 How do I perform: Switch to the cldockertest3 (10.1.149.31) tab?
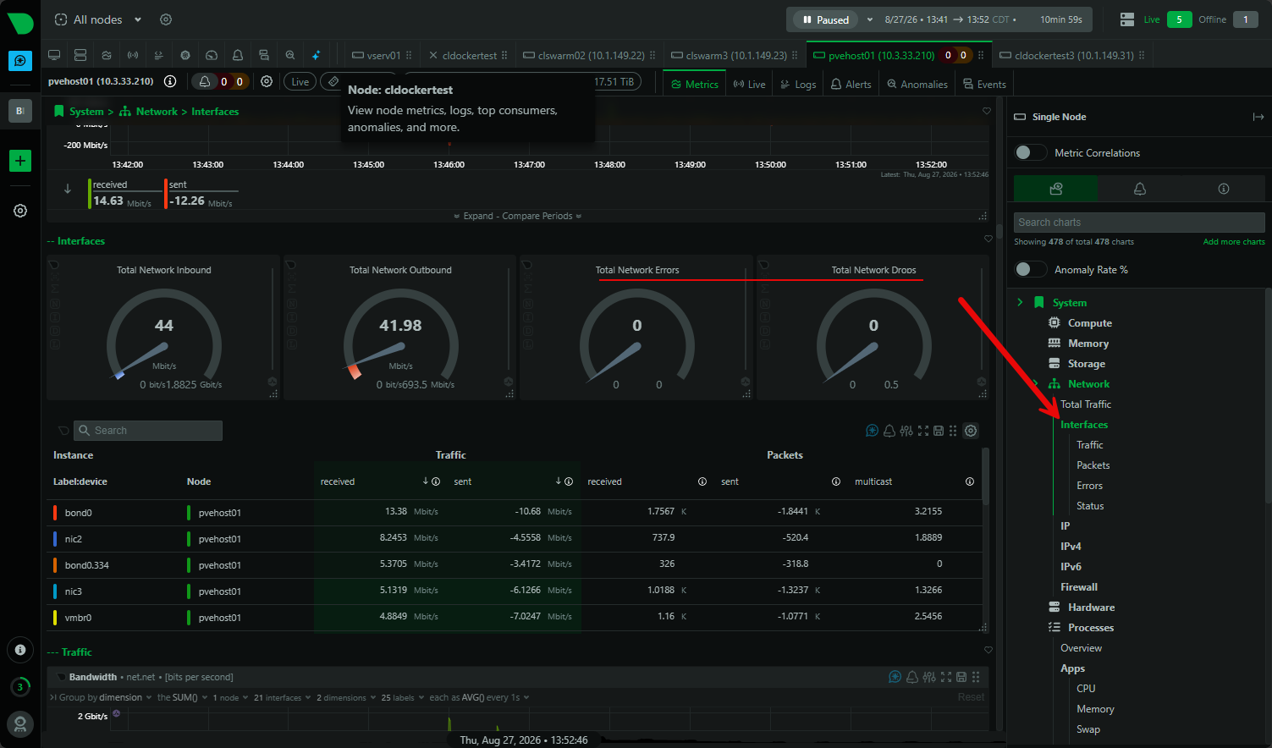click(x=1071, y=55)
